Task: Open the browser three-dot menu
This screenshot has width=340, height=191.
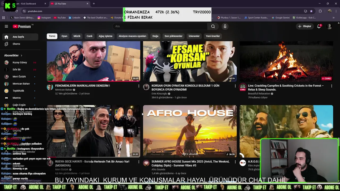Action: [337, 11]
